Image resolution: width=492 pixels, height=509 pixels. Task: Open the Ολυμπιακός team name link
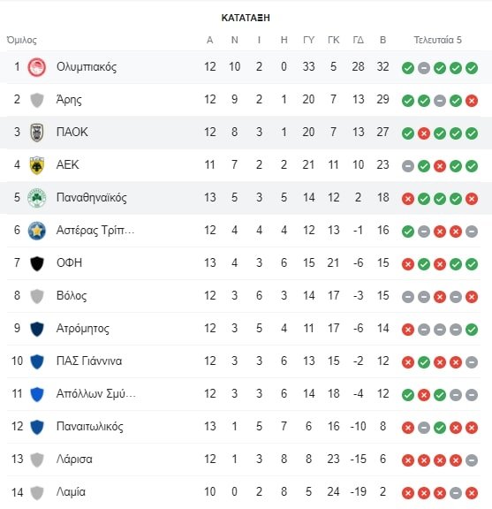click(87, 67)
